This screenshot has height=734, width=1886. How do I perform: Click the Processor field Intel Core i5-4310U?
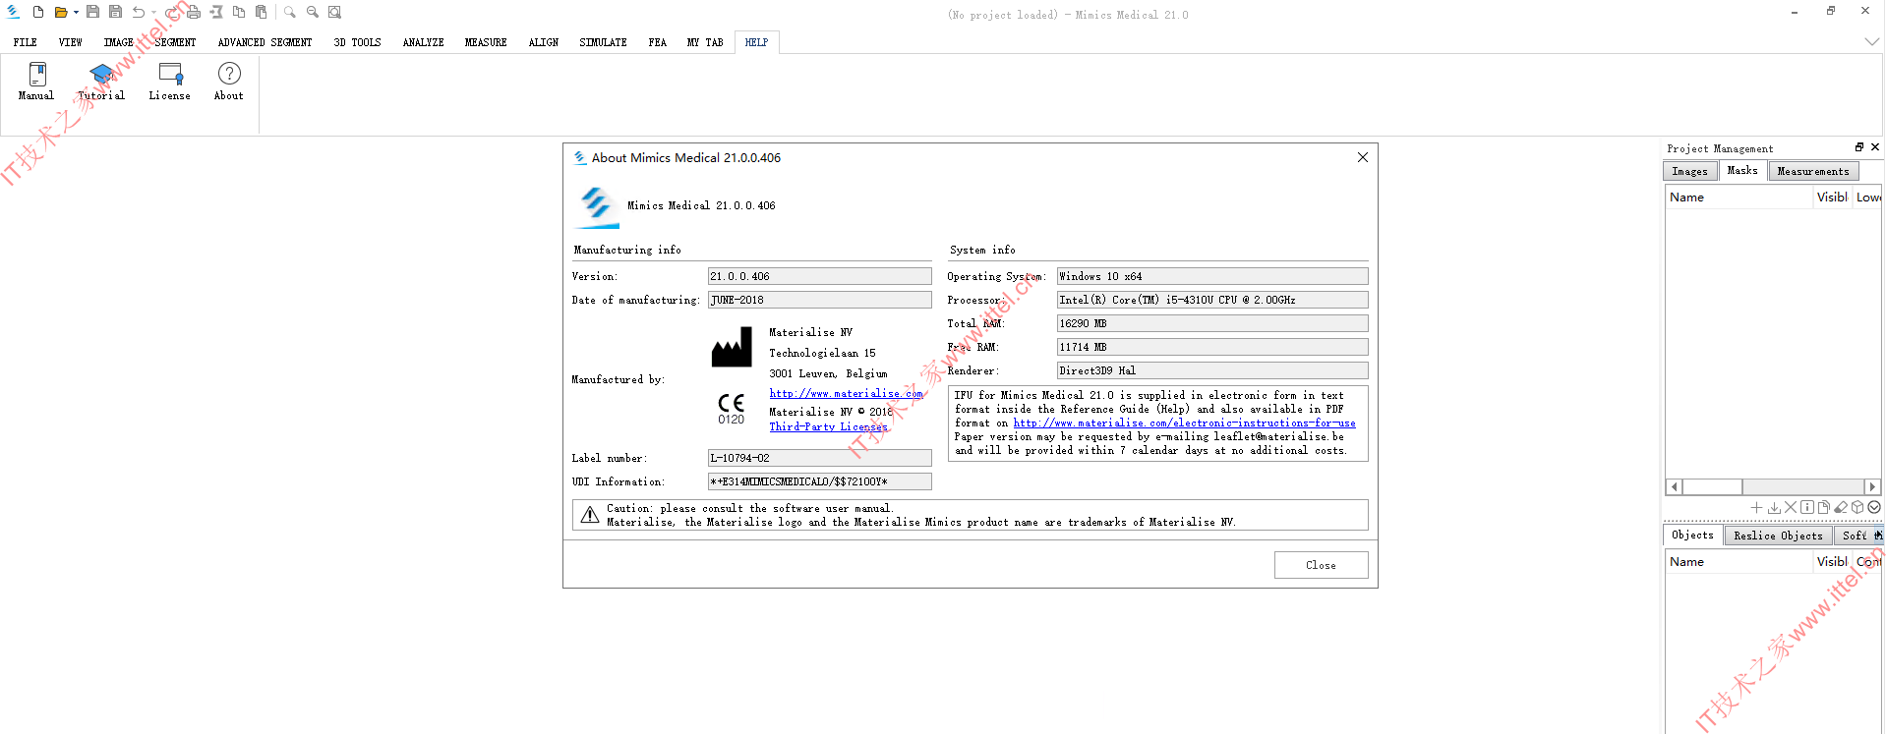click(x=1212, y=301)
